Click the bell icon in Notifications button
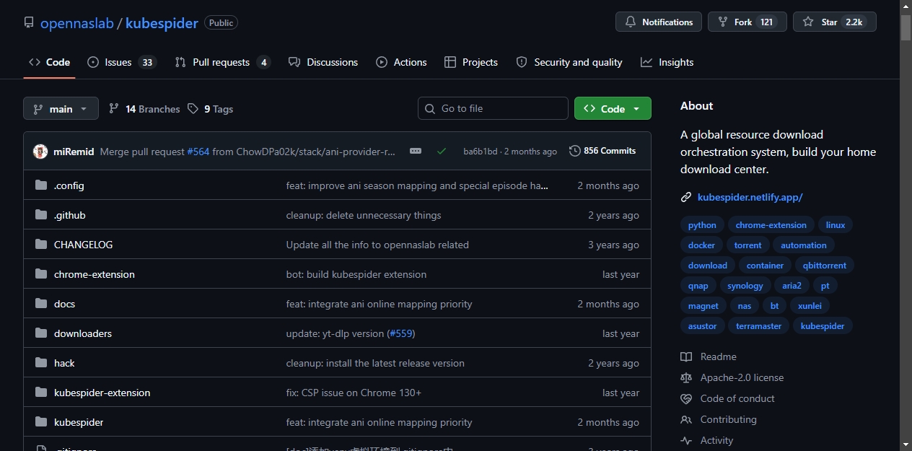912x451 pixels. coord(631,22)
